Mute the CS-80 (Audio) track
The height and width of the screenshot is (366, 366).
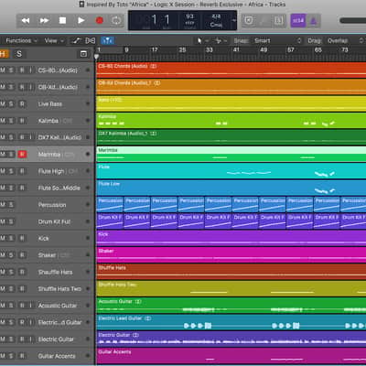point(3,70)
